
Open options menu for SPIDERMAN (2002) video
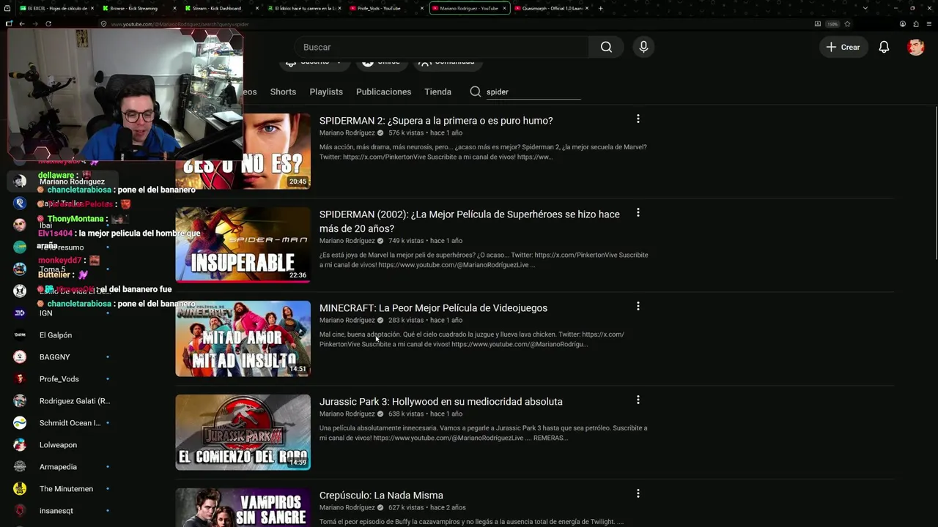pyautogui.click(x=638, y=212)
